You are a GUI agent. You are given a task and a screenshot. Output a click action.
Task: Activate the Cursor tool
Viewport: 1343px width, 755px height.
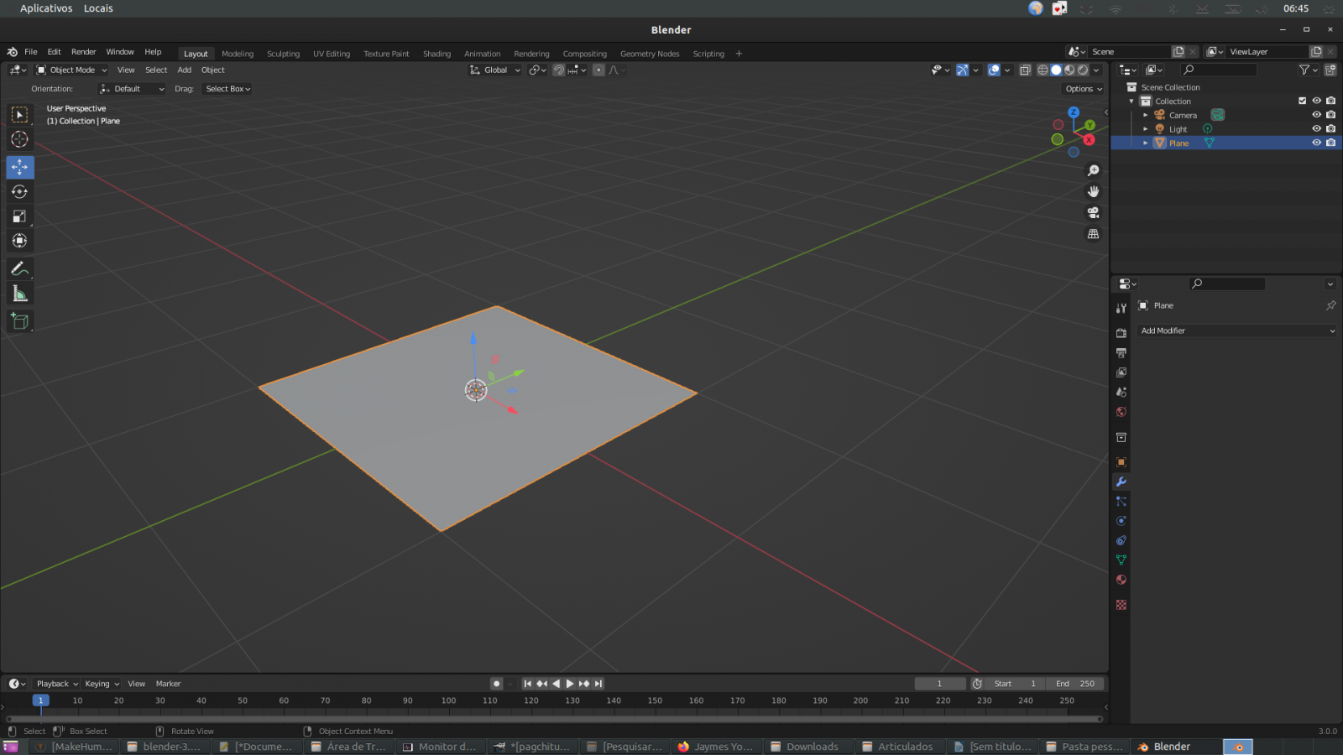[19, 139]
